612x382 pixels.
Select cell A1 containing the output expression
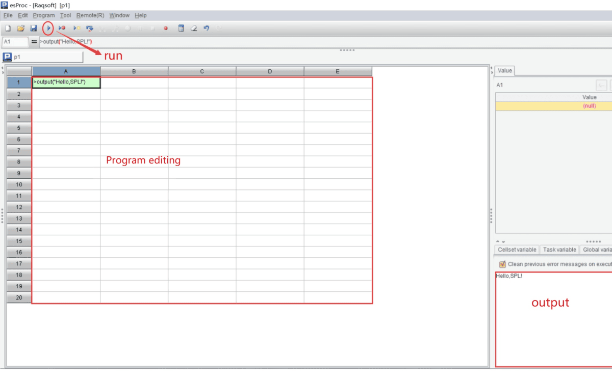pyautogui.click(x=66, y=83)
